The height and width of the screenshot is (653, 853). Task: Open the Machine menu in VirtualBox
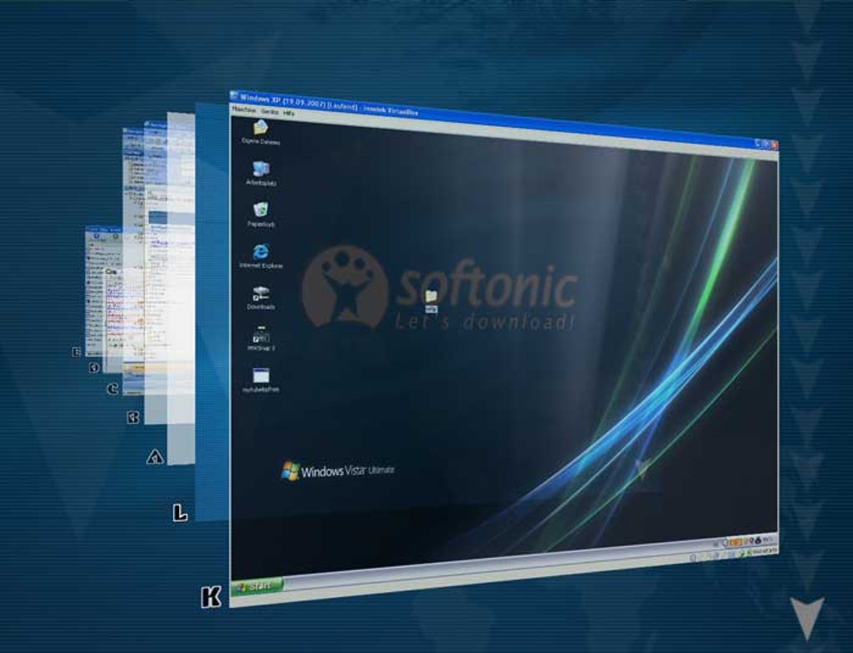coord(243,110)
